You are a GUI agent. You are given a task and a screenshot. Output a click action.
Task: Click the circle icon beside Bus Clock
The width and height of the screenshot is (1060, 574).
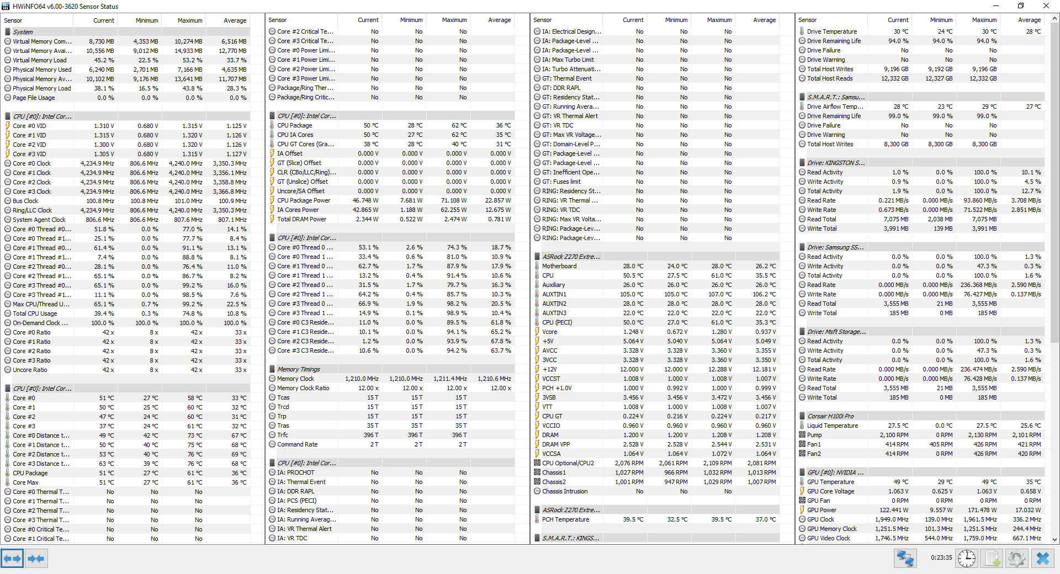8,201
